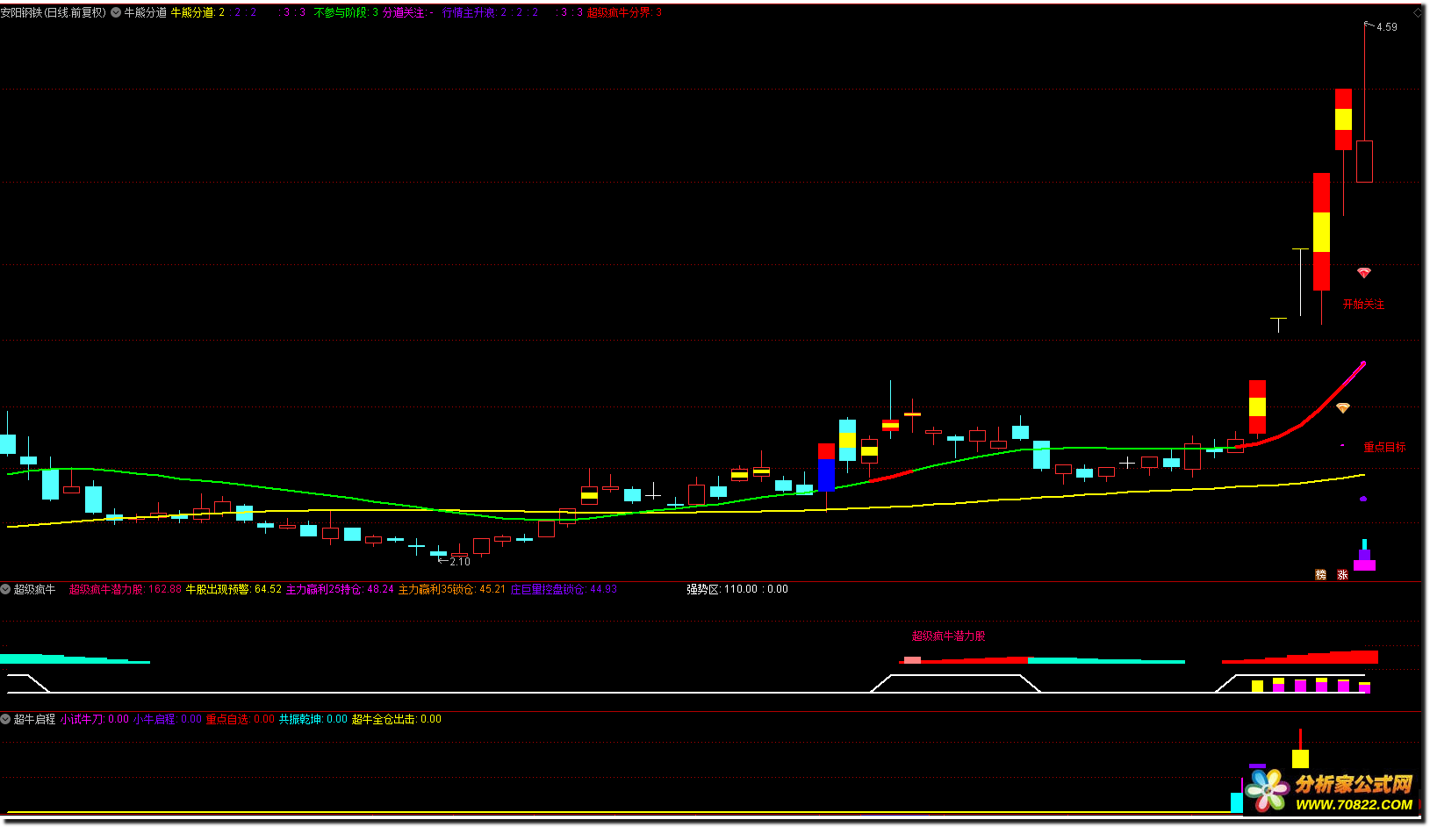
Task: Click the 不参与阶段: 3 value
Action: pyautogui.click(x=346, y=12)
